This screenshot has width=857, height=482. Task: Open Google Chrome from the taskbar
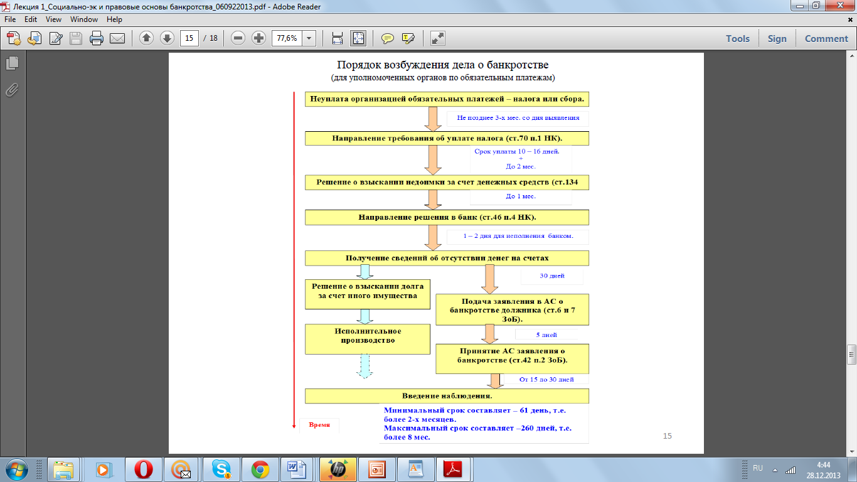(260, 469)
